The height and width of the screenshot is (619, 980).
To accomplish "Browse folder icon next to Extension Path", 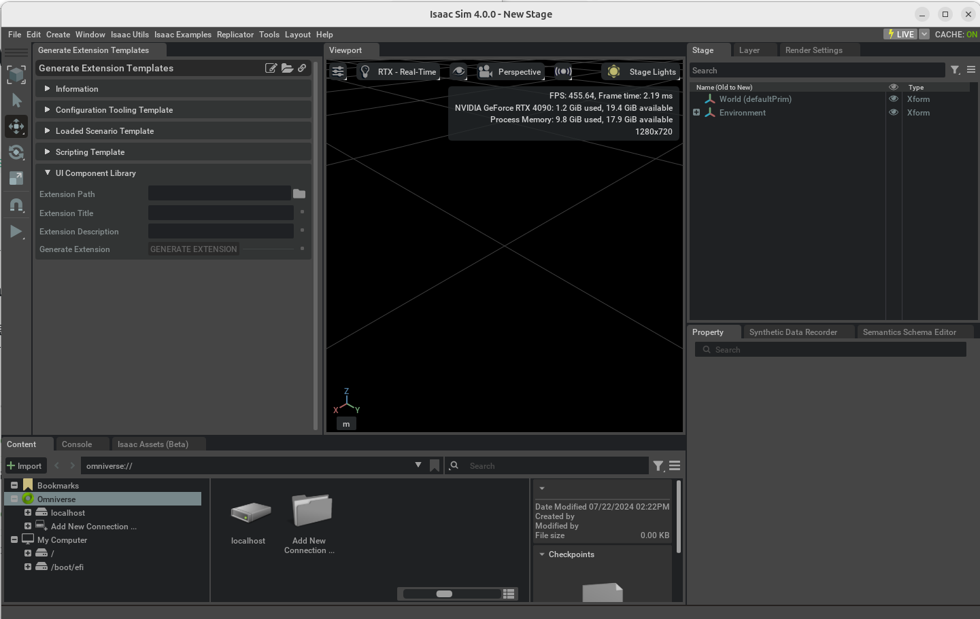I will (299, 194).
